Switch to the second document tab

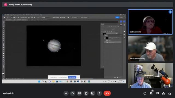(x=39, y=20)
